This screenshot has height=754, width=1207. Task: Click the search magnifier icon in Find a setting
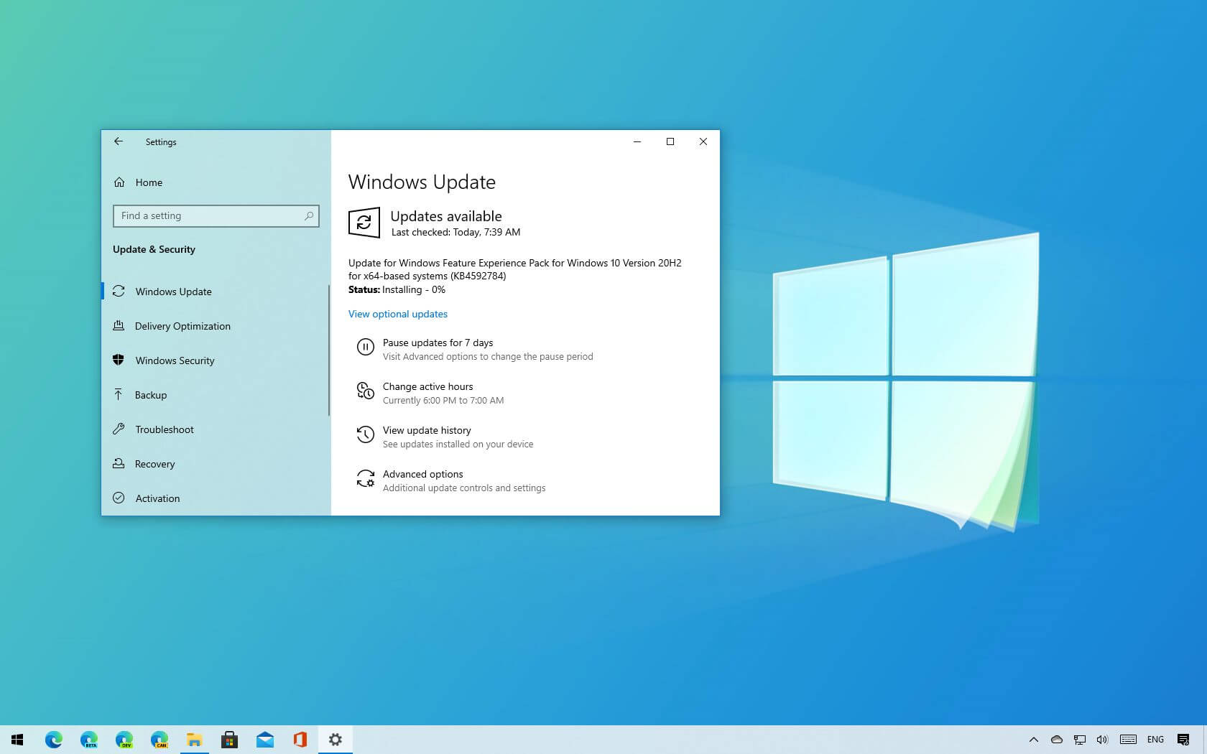click(309, 216)
